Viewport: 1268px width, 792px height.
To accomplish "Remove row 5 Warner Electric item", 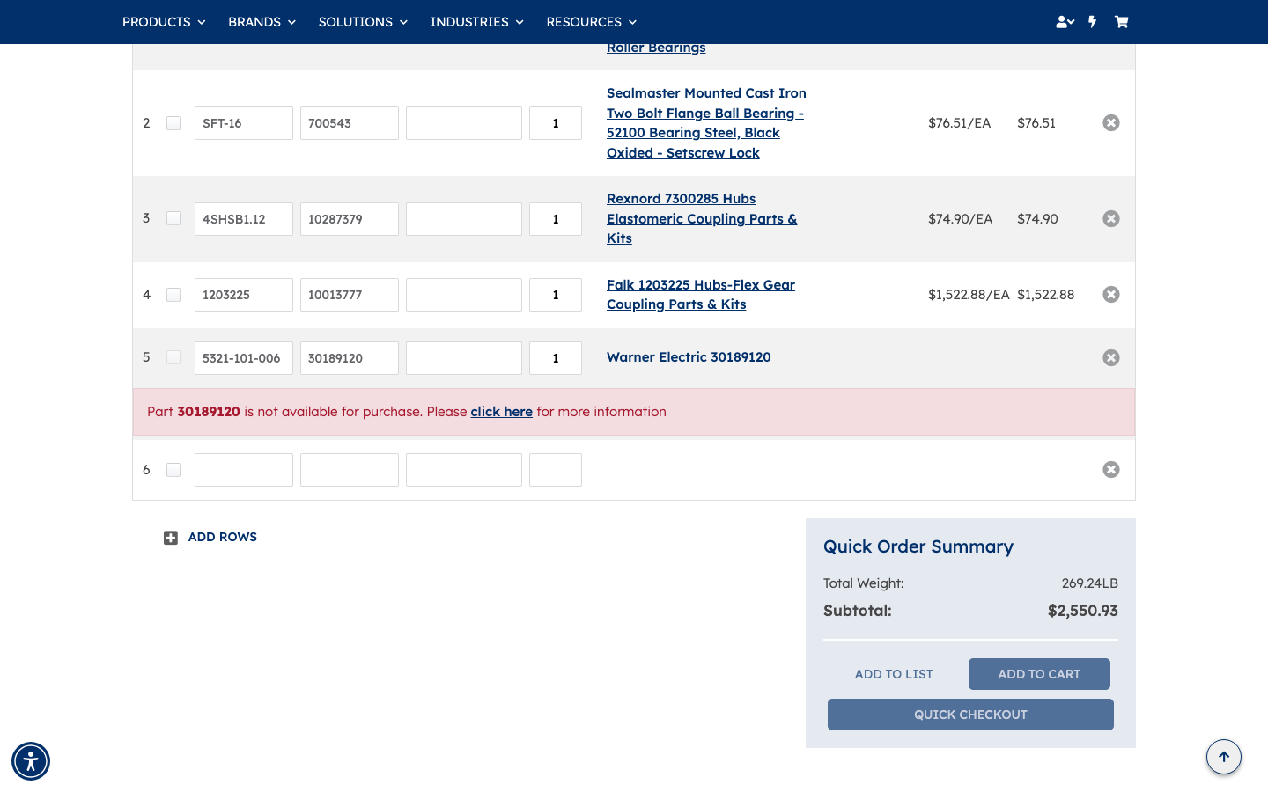I will 1111,358.
